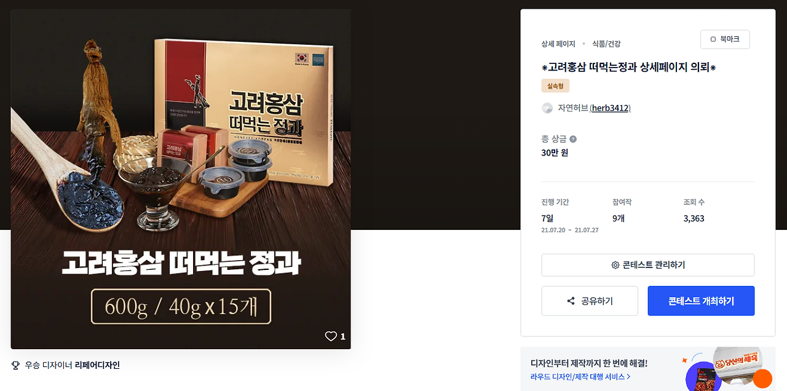
Task: Click the share icon in 공유하기 button
Action: (x=571, y=301)
